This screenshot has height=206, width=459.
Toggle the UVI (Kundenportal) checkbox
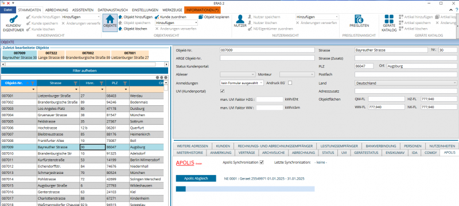[222, 92]
